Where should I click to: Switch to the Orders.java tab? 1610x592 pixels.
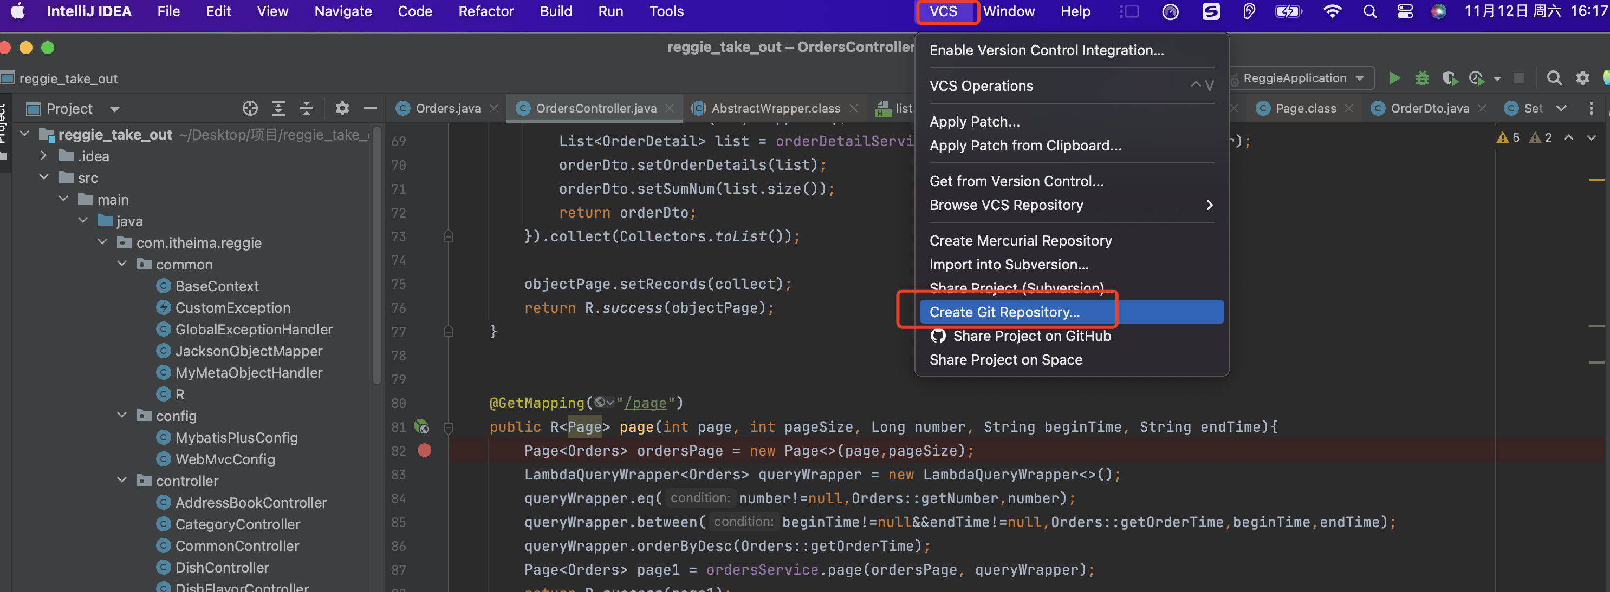[447, 109]
